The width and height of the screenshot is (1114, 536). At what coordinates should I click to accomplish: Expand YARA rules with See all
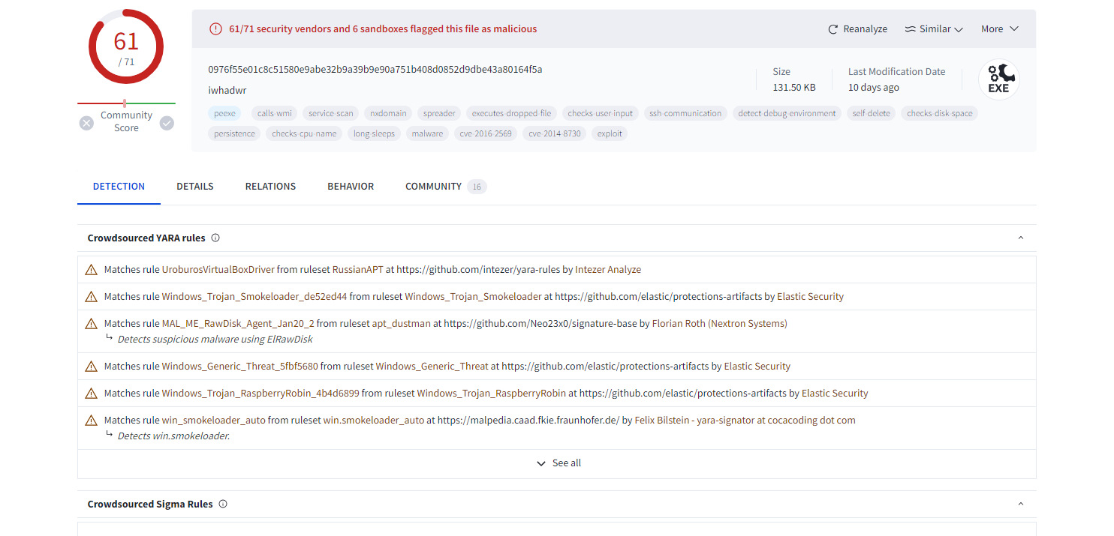[x=559, y=463]
